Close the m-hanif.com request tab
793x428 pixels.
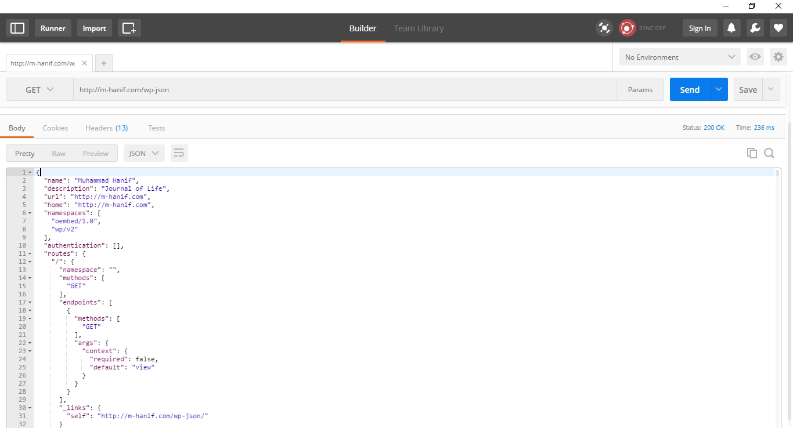pyautogui.click(x=85, y=63)
